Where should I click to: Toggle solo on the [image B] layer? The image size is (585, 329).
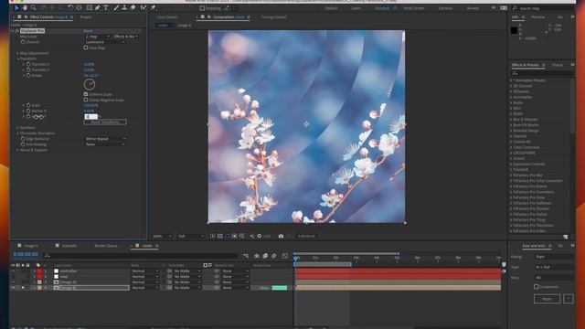[x=23, y=288]
